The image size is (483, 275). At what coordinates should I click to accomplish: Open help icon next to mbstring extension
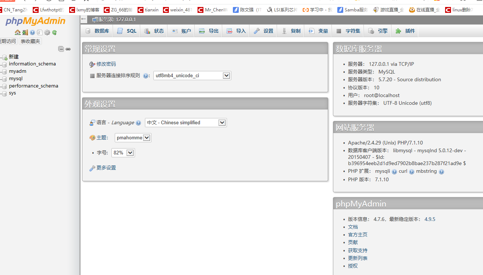tap(441, 172)
